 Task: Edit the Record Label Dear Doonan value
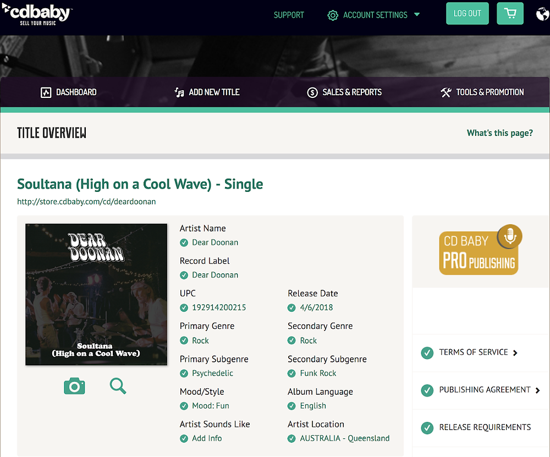click(x=215, y=276)
